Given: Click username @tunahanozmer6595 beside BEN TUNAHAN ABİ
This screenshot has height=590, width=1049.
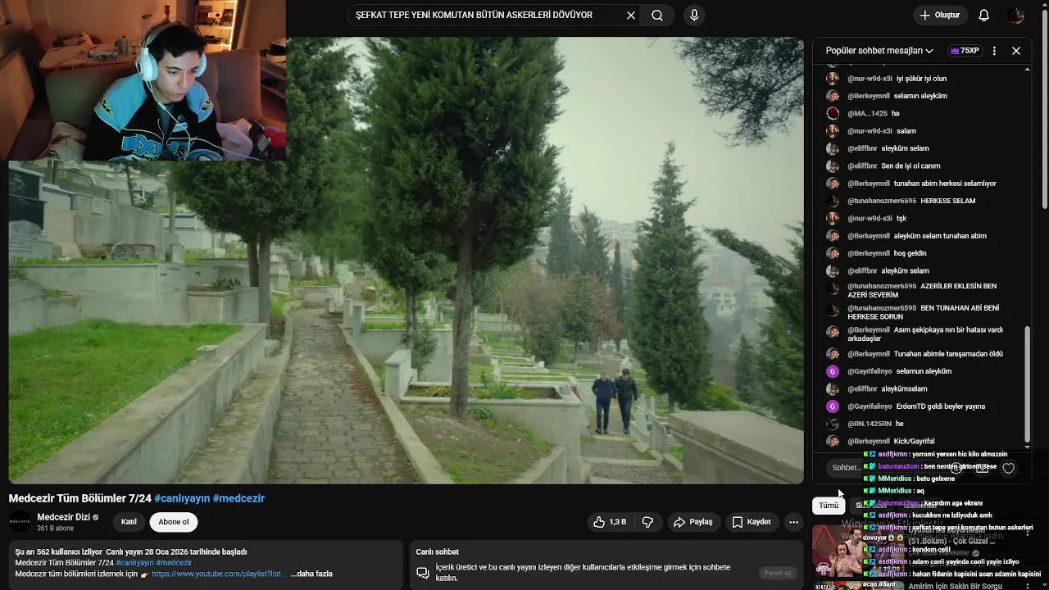Looking at the screenshot, I should pyautogui.click(x=882, y=308).
